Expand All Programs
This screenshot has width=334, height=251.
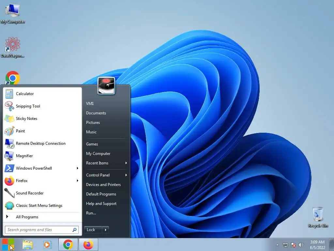(x=42, y=217)
